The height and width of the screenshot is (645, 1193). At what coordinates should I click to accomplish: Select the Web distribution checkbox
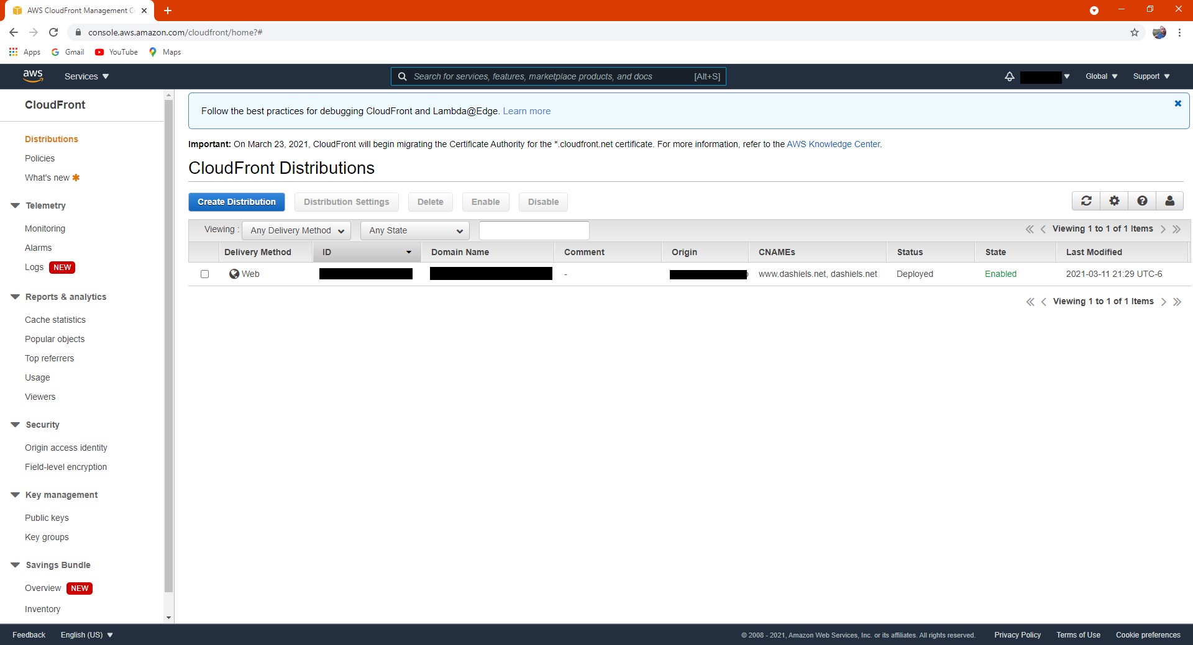coord(204,274)
